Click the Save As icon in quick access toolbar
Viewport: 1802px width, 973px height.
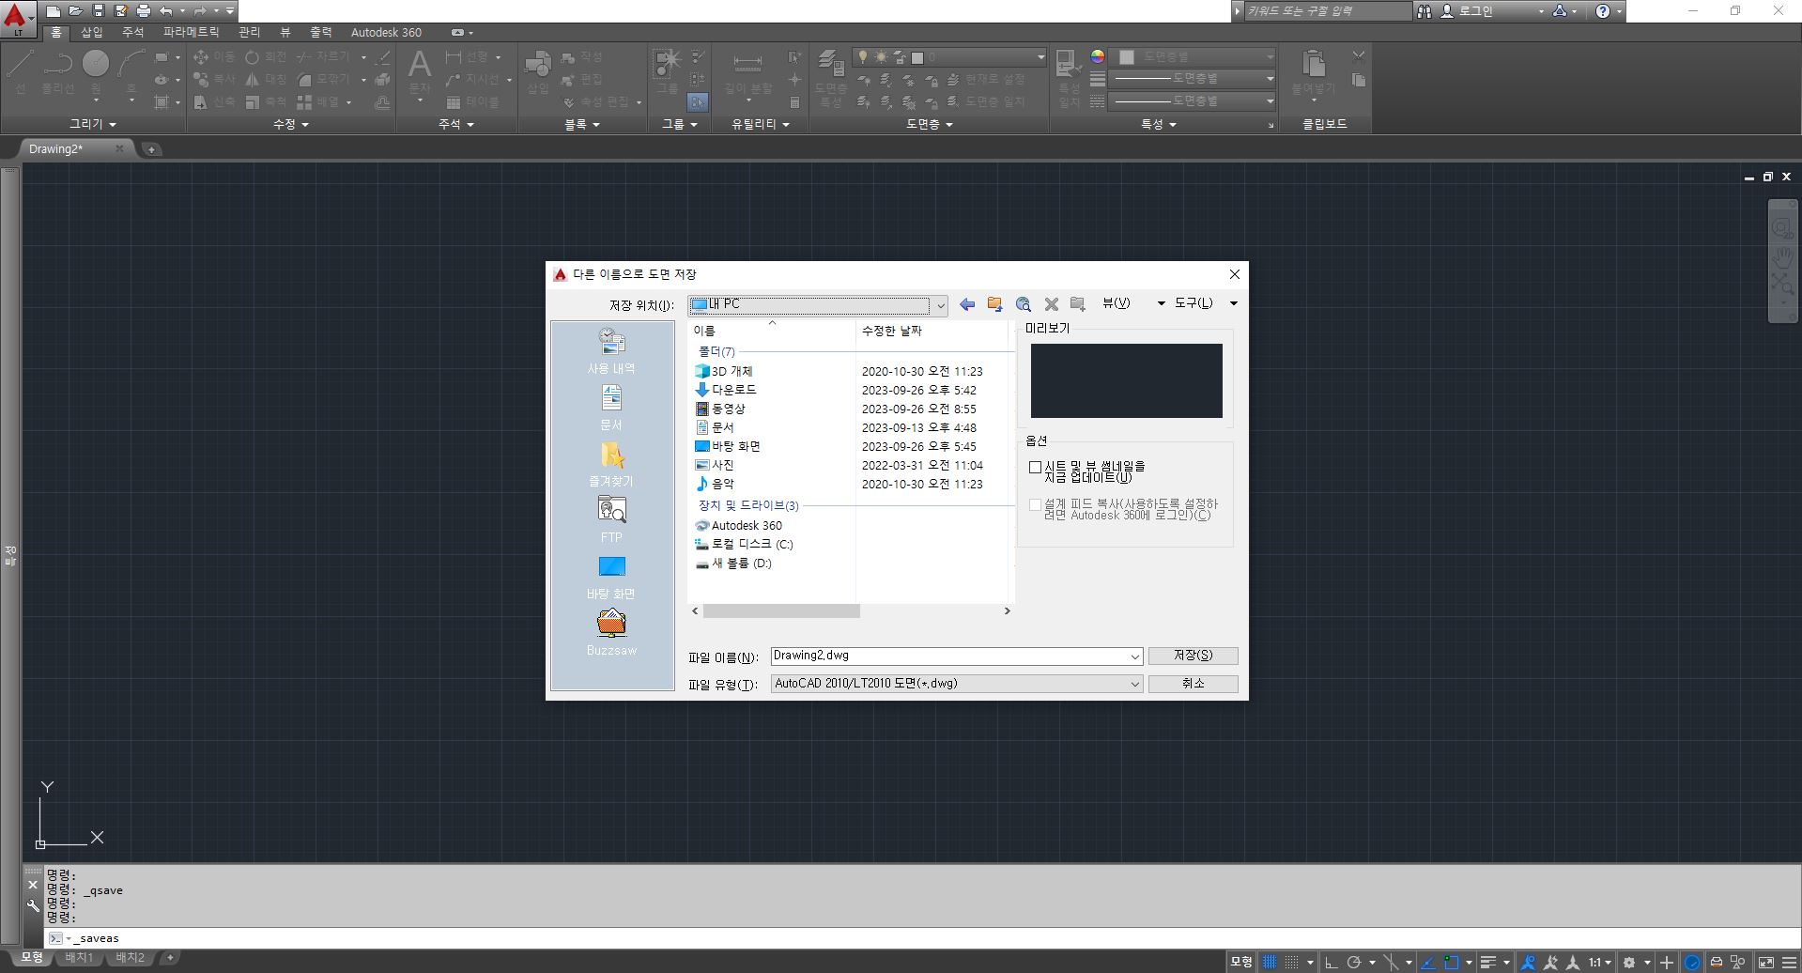pyautogui.click(x=120, y=11)
